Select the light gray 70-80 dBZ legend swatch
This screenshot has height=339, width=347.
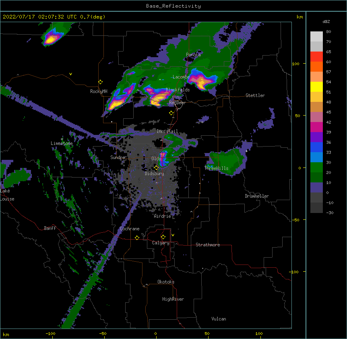316,37
